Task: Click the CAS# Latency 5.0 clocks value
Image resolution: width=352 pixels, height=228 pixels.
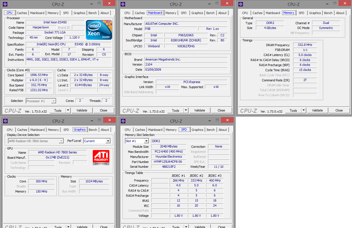Action: click(x=305, y=55)
